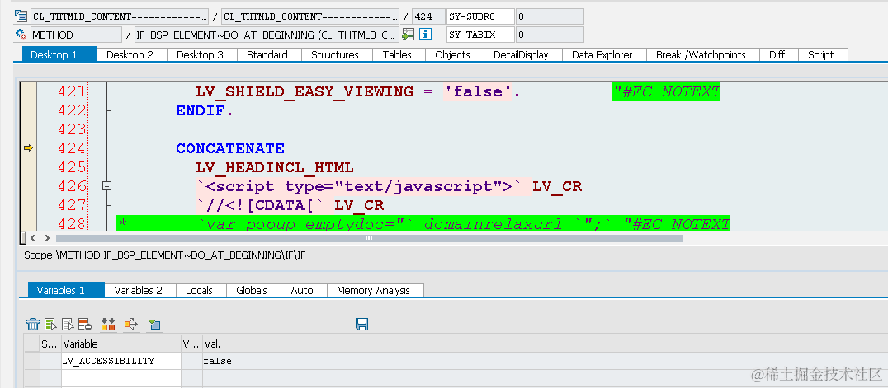888x388 pixels.
Task: Click the gears icon before METHOD field
Action: [x=21, y=35]
